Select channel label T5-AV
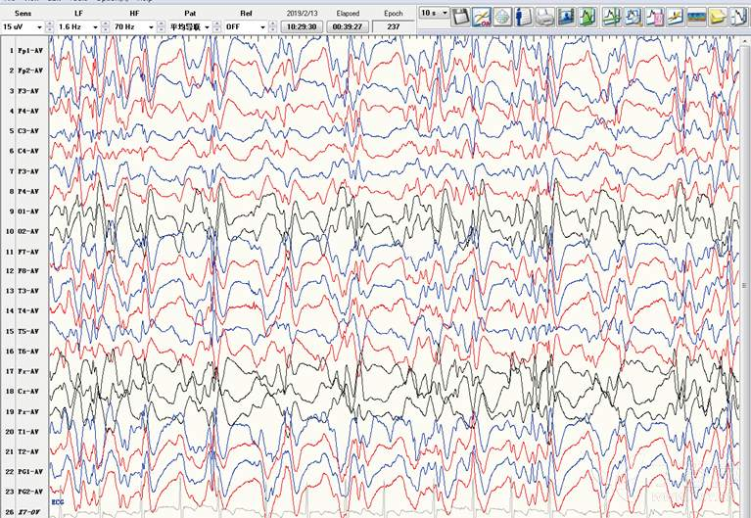 pos(28,331)
